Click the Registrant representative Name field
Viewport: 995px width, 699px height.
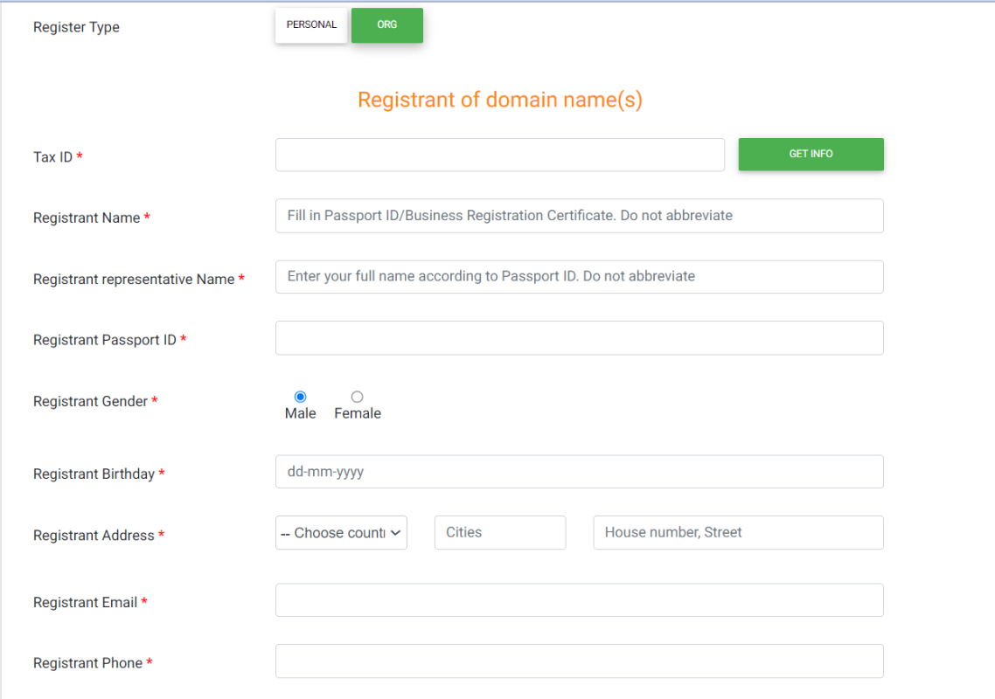[x=579, y=276]
